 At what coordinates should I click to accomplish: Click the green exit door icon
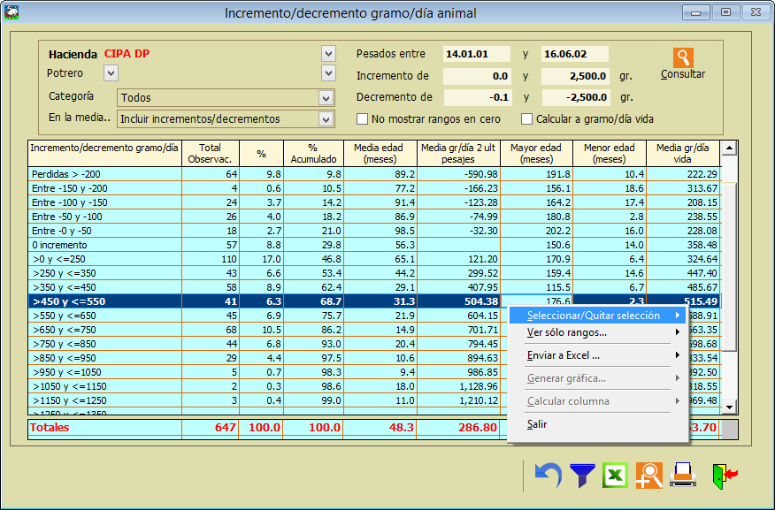tap(724, 476)
